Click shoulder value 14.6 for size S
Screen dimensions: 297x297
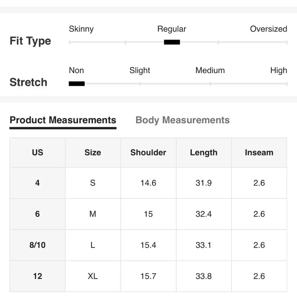148,183
